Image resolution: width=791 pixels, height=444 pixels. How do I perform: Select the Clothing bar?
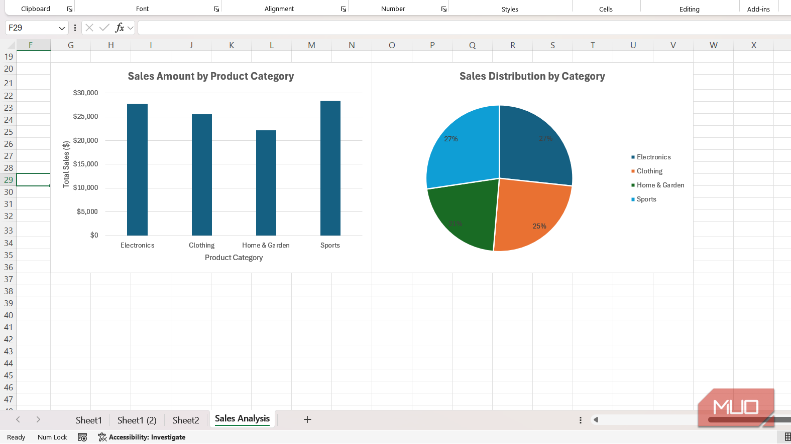pyautogui.click(x=202, y=175)
